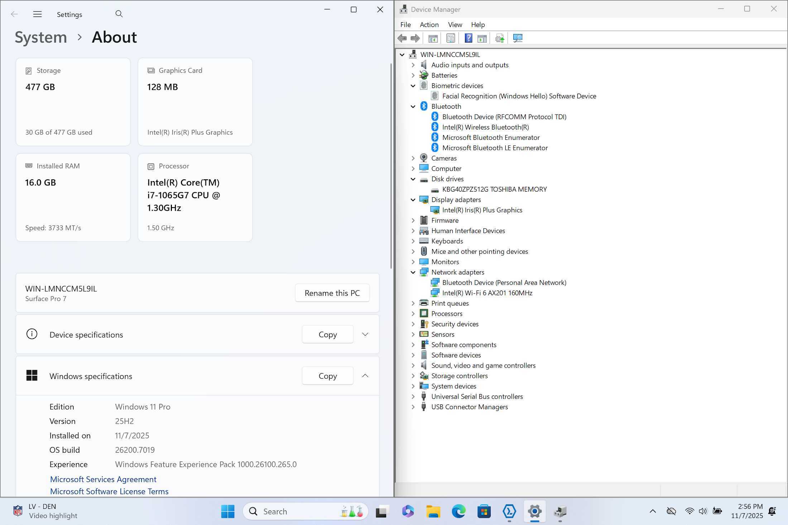Click Scan for hardware changes toolbar icon

point(518,38)
